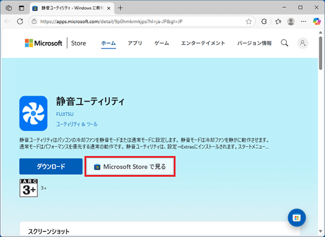Click the site lock info icon
This screenshot has height=237, width=325.
34,21
